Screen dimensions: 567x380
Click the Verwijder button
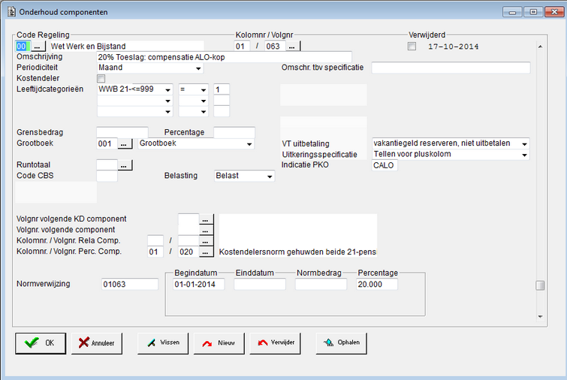275,343
